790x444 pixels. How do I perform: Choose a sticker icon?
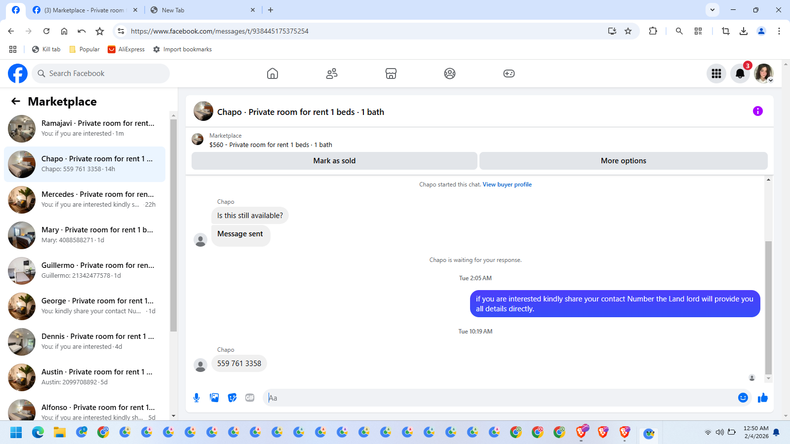click(x=232, y=398)
